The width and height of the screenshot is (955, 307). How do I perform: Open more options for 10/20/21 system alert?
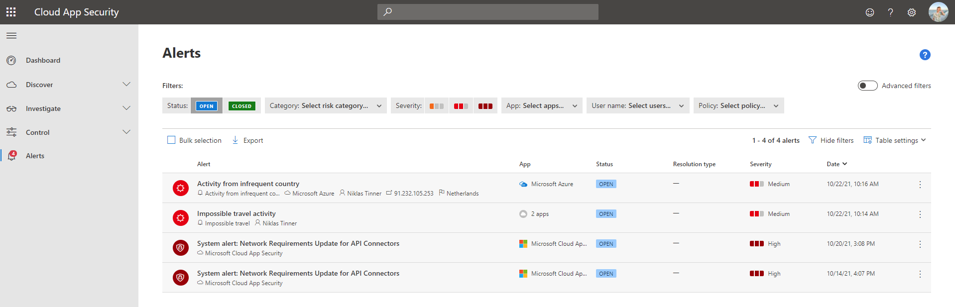(x=920, y=244)
